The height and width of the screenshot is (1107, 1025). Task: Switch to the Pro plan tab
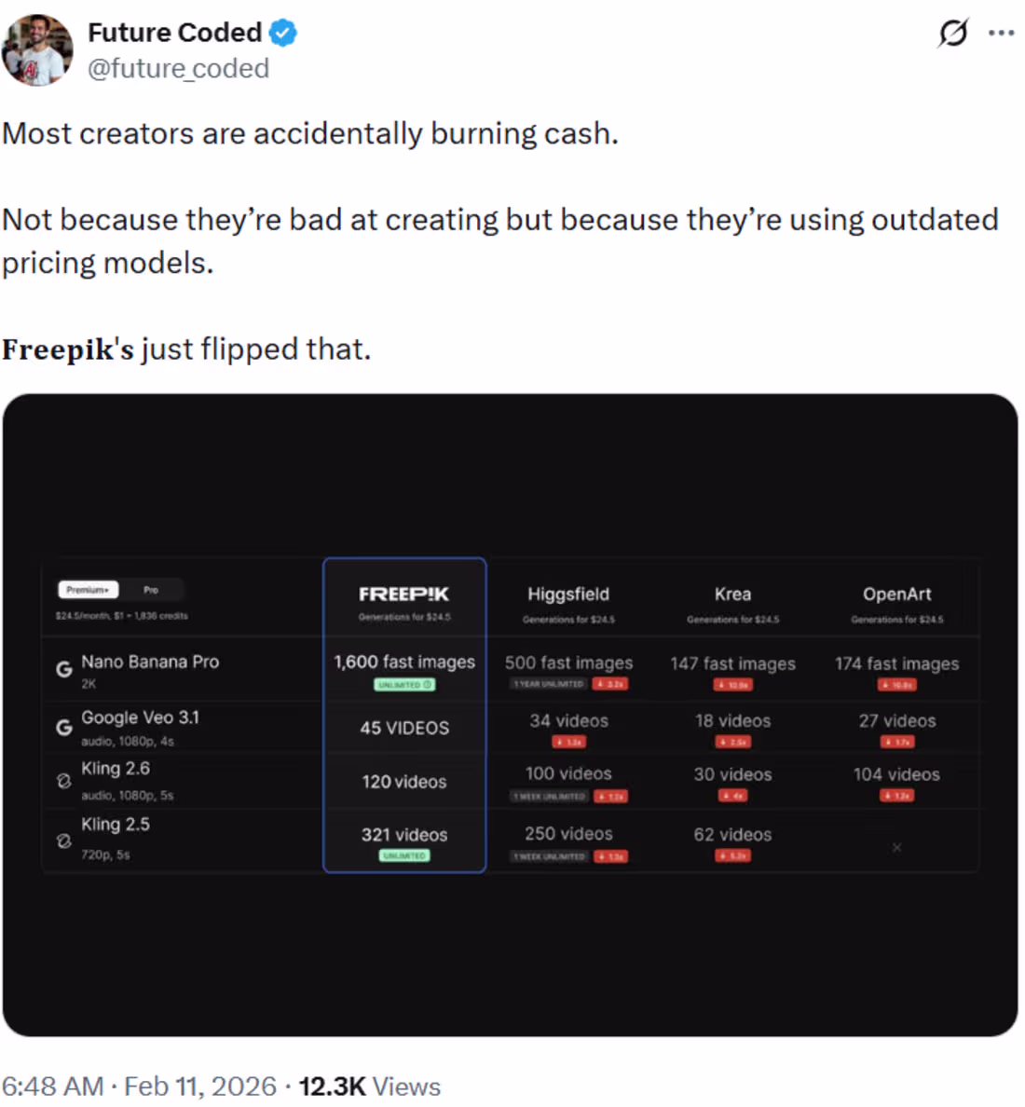click(151, 589)
